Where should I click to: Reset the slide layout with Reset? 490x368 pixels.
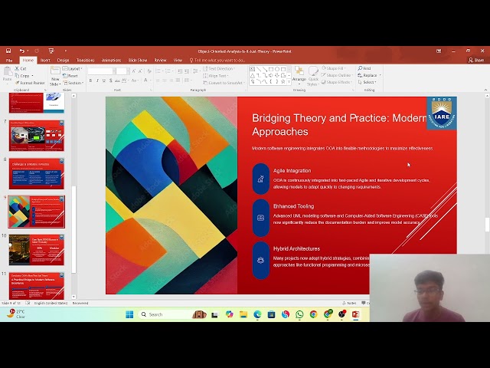pos(70,76)
